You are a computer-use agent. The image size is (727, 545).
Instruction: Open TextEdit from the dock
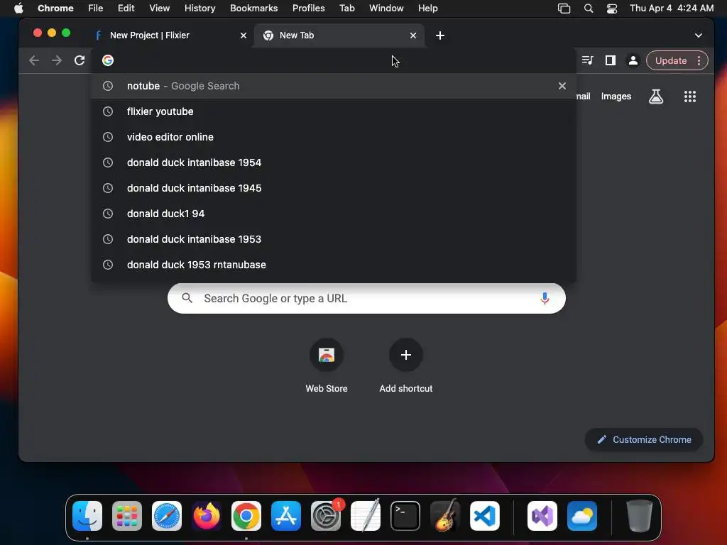click(366, 516)
